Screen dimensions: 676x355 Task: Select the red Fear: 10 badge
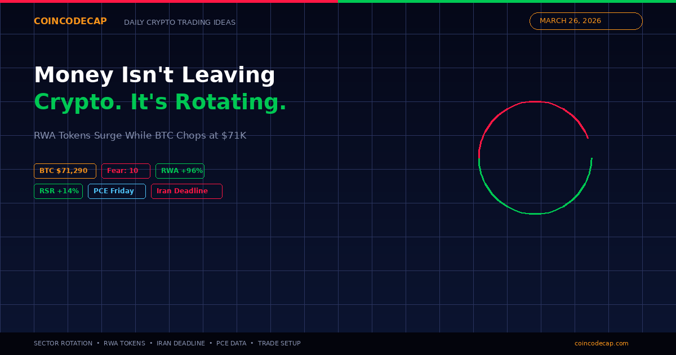tap(126, 171)
